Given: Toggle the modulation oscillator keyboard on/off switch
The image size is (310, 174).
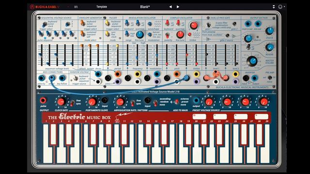Looking at the screenshot, I should [x=127, y=23].
